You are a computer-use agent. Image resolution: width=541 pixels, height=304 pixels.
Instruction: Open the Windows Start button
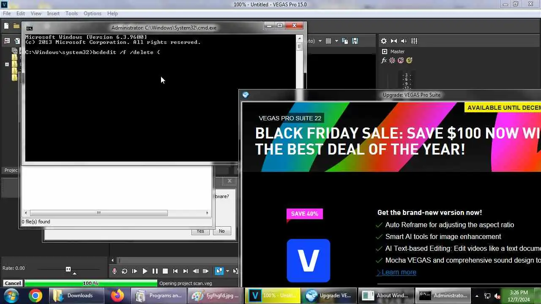coord(11,296)
